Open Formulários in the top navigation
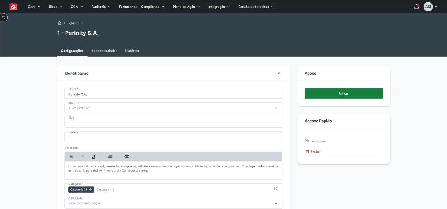 tap(128, 7)
